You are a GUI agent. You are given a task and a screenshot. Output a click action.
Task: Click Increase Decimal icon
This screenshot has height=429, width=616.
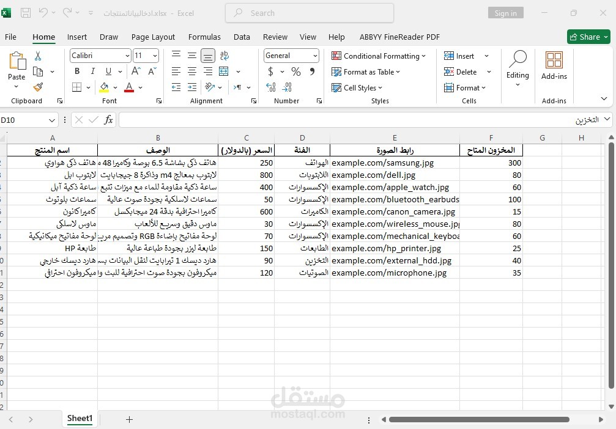270,87
